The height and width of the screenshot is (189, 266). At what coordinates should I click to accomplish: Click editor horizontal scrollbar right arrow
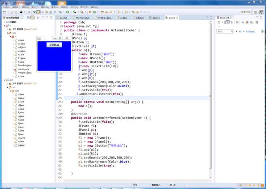tap(207, 181)
